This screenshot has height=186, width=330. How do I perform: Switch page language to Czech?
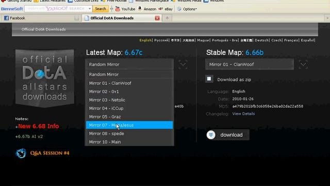tap(276, 40)
